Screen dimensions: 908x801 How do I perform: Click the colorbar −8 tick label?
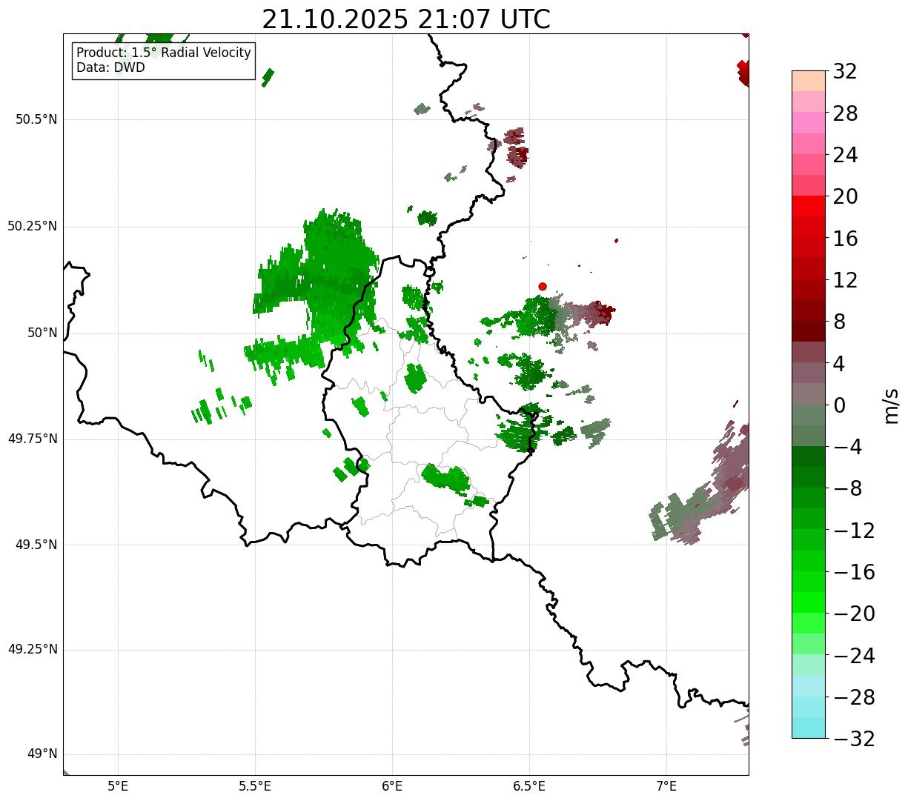coord(847,489)
